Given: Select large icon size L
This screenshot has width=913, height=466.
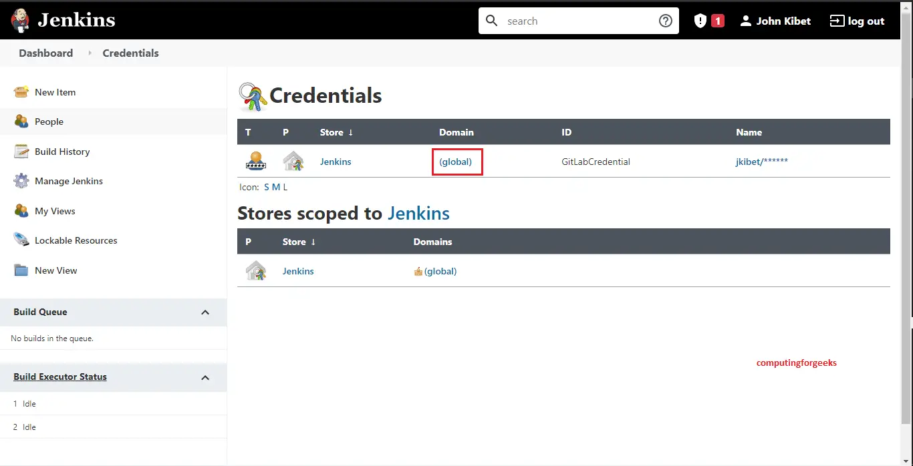Looking at the screenshot, I should click(x=285, y=188).
